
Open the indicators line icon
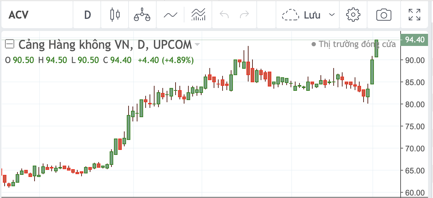(171, 15)
